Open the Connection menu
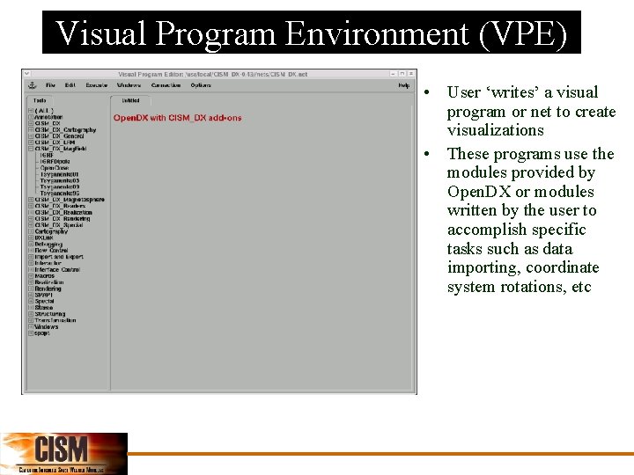 [x=166, y=85]
